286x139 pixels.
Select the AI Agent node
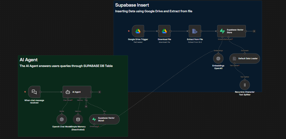(77, 92)
